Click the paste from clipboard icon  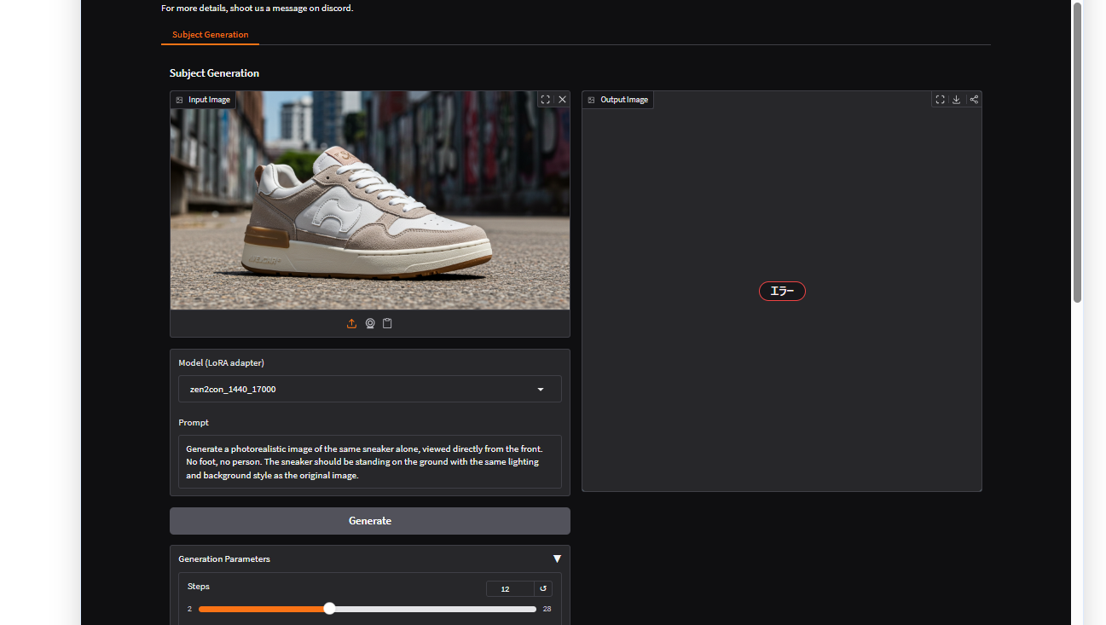click(x=387, y=324)
